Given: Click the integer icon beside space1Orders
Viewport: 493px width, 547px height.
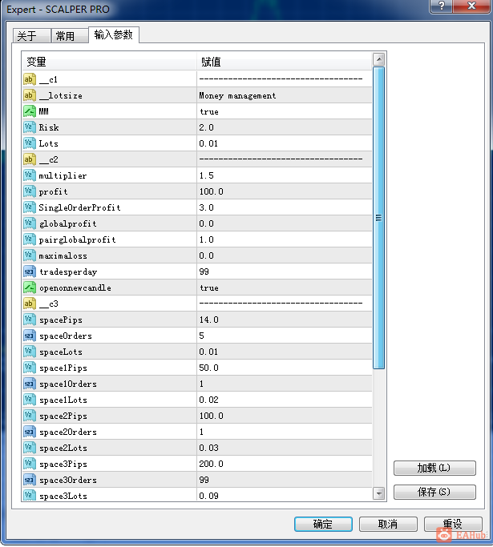Looking at the screenshot, I should pyautogui.click(x=30, y=384).
